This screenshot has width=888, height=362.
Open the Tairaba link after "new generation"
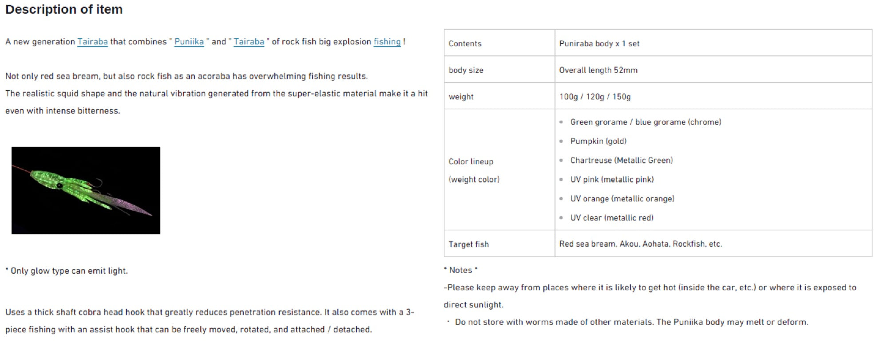coord(92,42)
